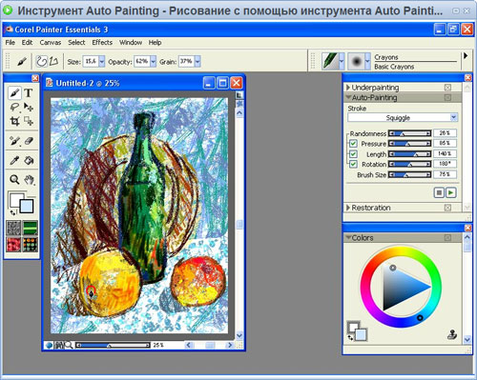The width and height of the screenshot is (477, 380).
Task: Select the Eraser tool
Action: tap(29, 141)
